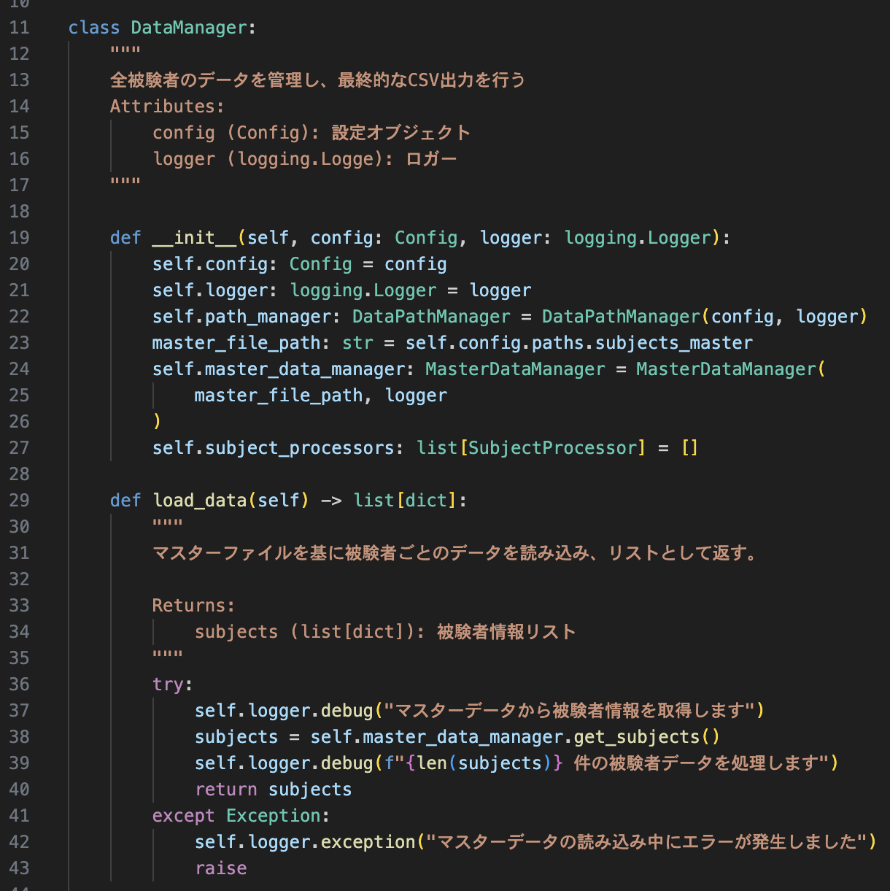The image size is (890, 891).
Task: Click the 'SubjectProcessor' type on line 27
Action: coord(553,448)
